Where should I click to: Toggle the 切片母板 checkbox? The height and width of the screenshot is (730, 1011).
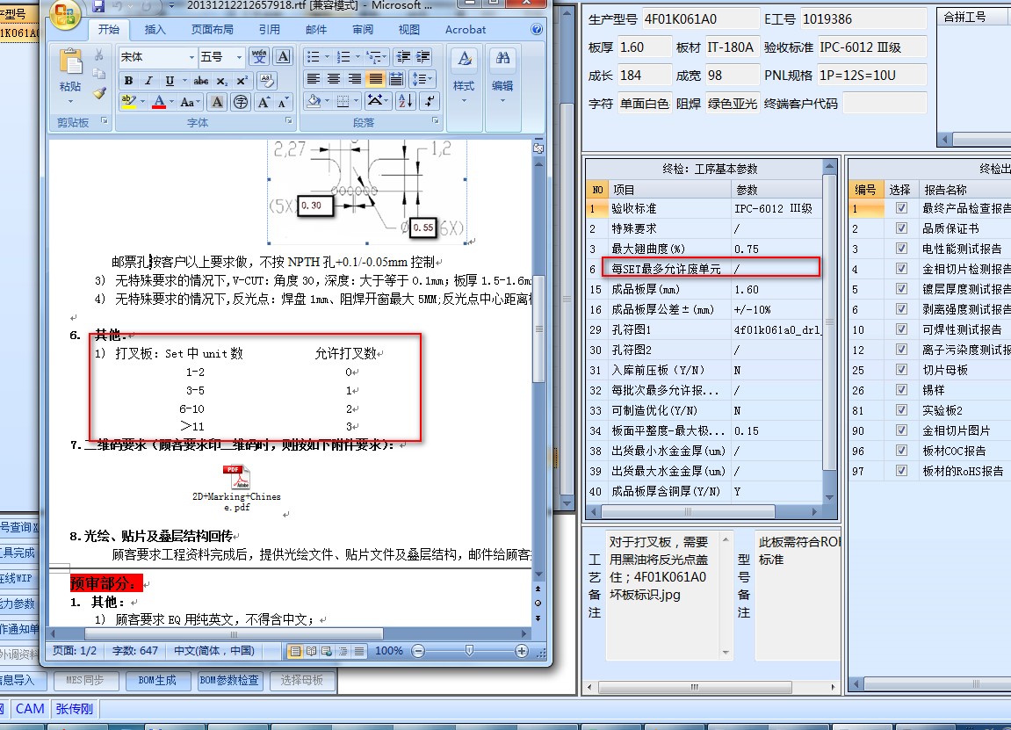(901, 370)
